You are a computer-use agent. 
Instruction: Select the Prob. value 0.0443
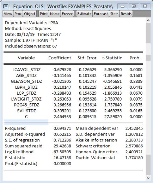tap(136, 87)
